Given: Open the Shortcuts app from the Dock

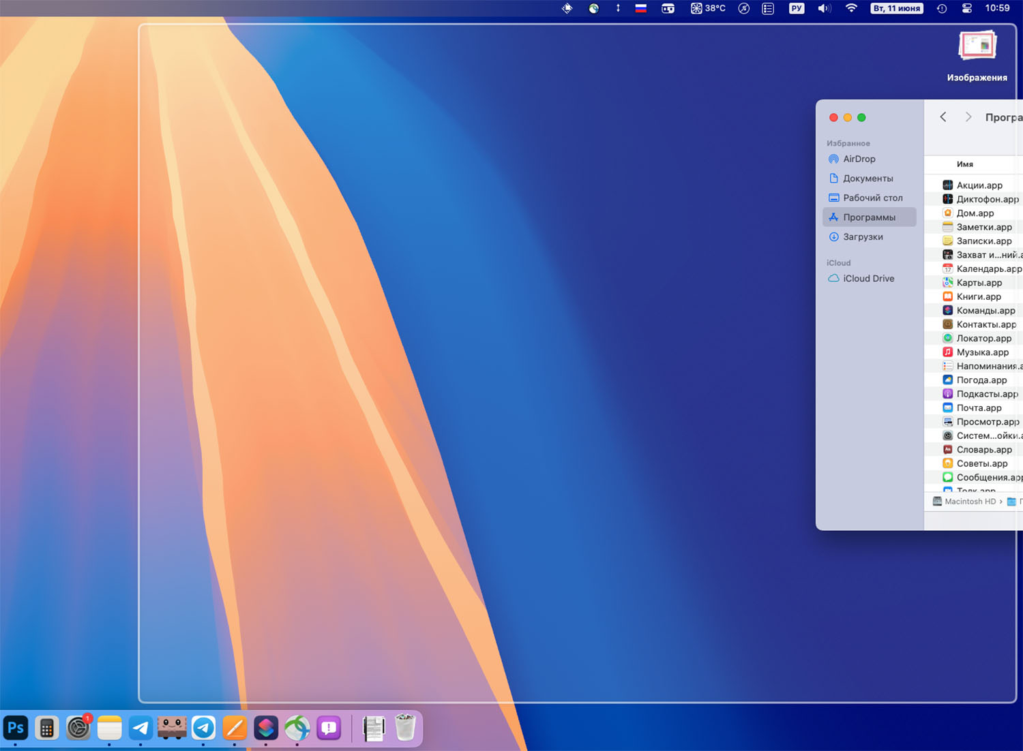Looking at the screenshot, I should (x=266, y=728).
